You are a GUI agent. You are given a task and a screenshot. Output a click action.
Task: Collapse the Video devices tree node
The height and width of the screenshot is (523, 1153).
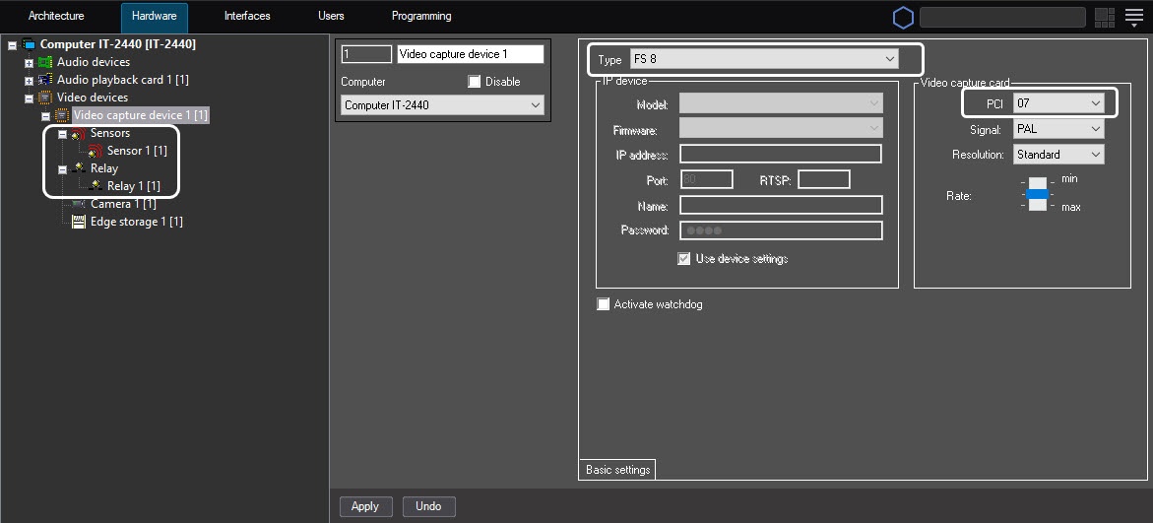(29, 98)
